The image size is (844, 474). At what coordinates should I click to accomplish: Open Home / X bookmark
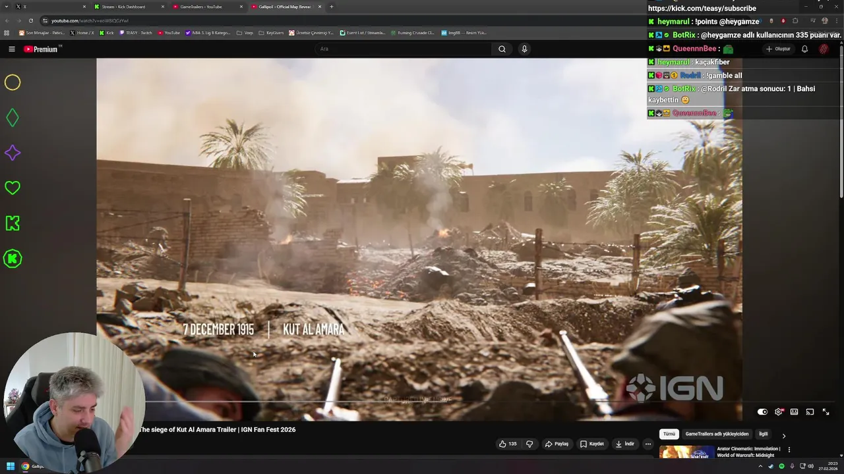point(82,33)
